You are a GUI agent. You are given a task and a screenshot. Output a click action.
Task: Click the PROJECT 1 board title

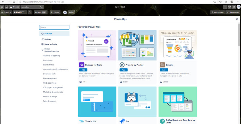point(20,12)
